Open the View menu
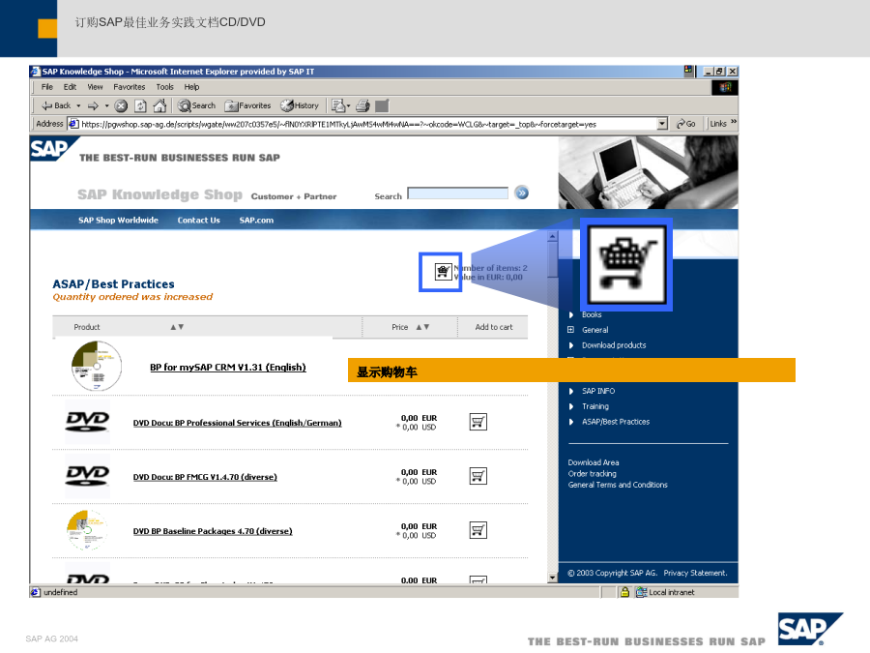 95,87
